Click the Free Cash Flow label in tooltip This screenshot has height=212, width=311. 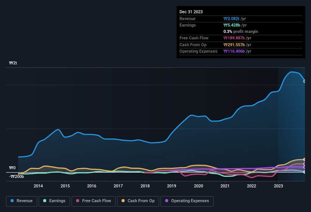(x=194, y=38)
